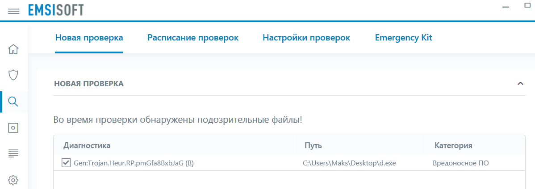Click the Вредоносное ПО category cell
The height and width of the screenshot is (189, 535).
[x=460, y=163]
